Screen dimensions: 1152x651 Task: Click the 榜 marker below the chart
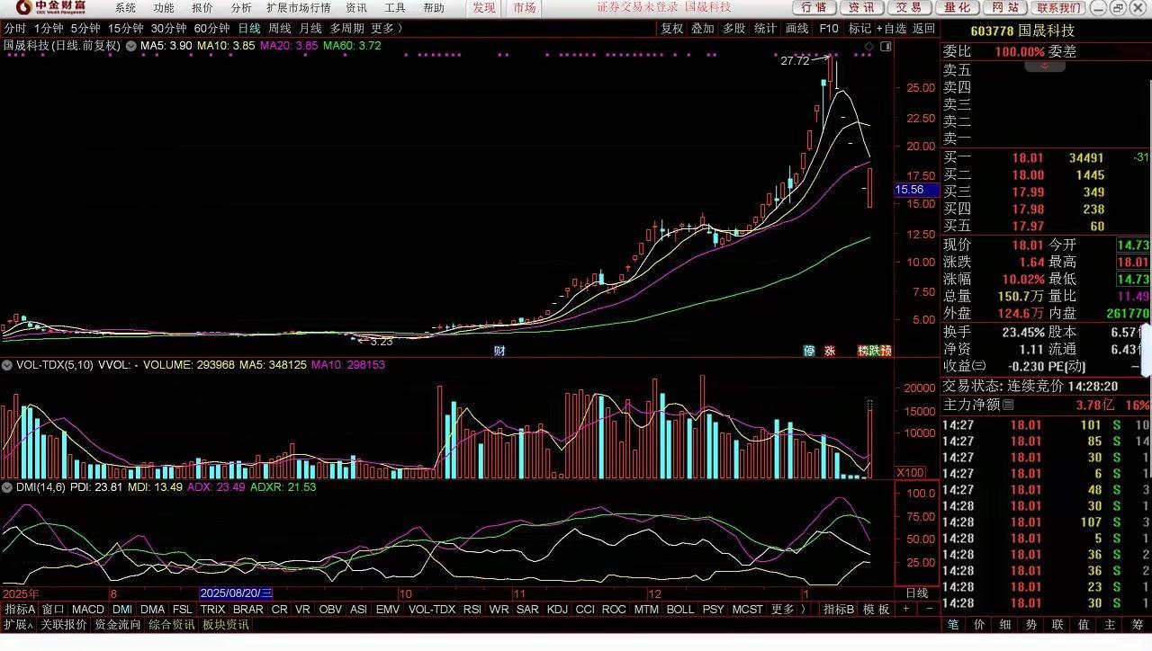(x=863, y=351)
